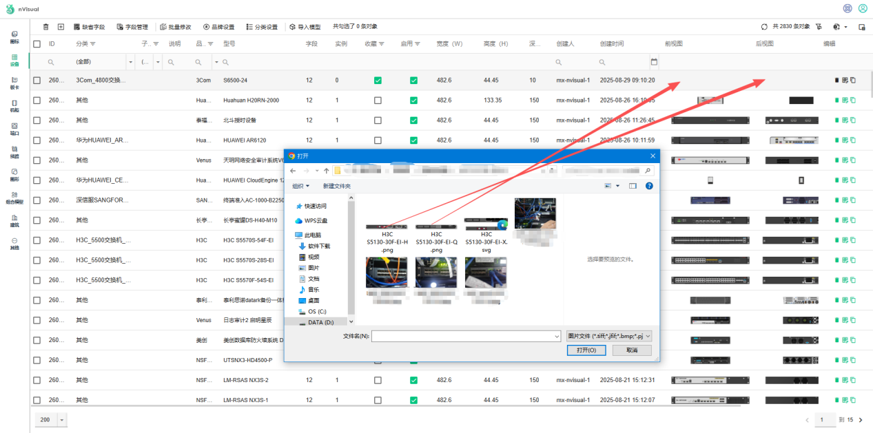The width and height of the screenshot is (873, 433).
Task: Toggle 启用 checkbox for Huahuan H20RN-2000 row
Action: (x=413, y=101)
